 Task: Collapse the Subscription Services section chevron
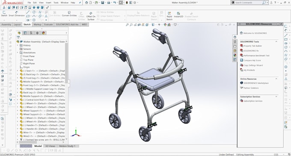(276, 97)
